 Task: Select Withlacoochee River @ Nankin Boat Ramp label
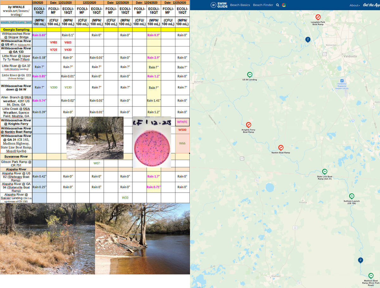[16, 130]
